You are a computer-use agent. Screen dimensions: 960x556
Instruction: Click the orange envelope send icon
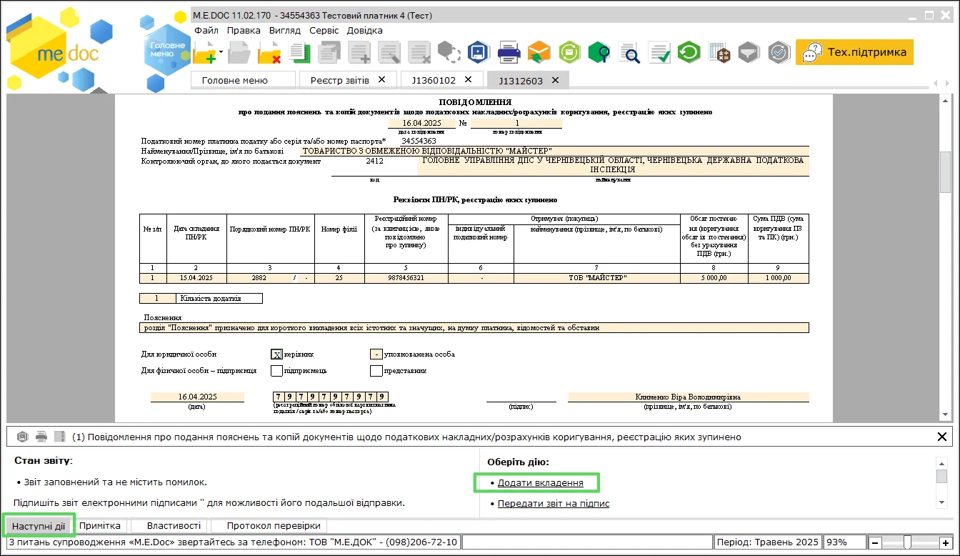click(x=539, y=52)
